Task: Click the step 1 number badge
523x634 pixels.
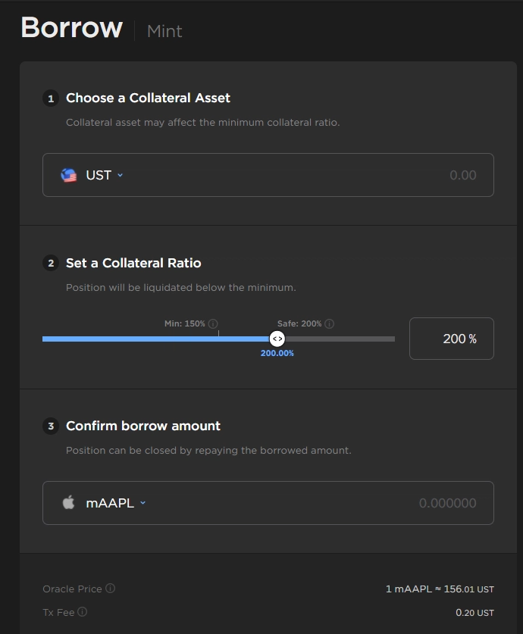Action: pos(51,98)
